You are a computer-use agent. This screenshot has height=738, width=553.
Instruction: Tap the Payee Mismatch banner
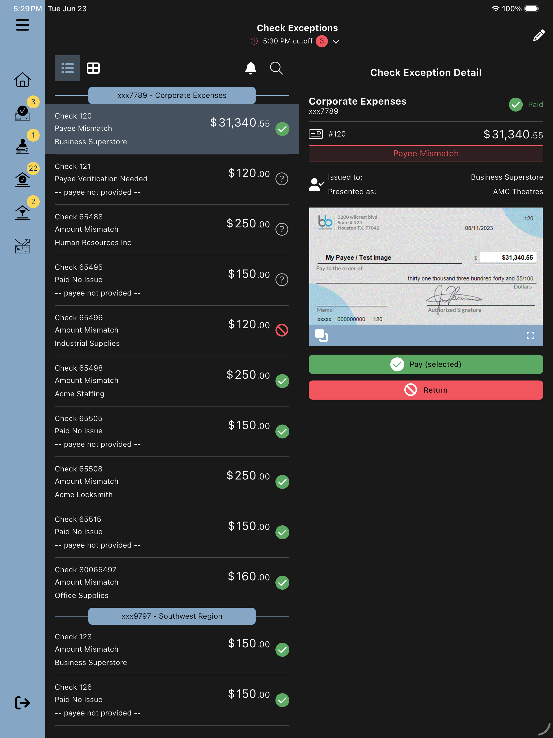pos(426,153)
